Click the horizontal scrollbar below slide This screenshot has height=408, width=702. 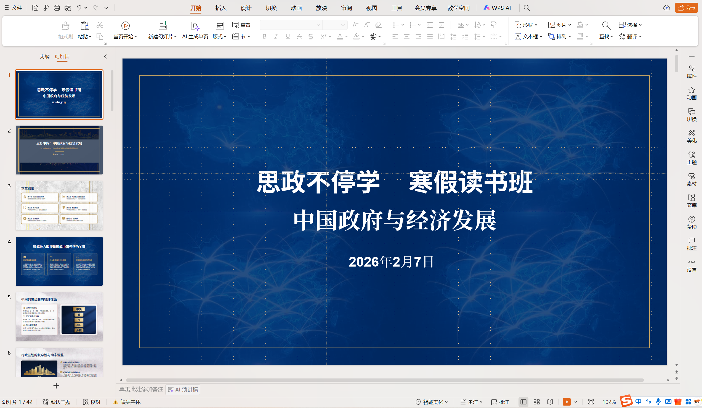(x=384, y=380)
